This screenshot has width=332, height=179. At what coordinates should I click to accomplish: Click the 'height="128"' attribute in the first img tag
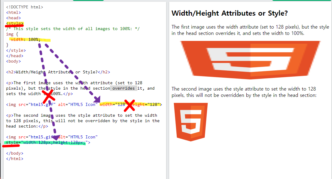pos(145,105)
